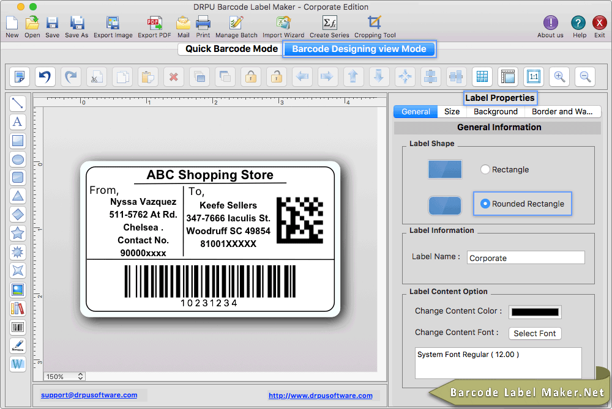Redo the last action
This screenshot has height=409, width=612.
[70, 76]
